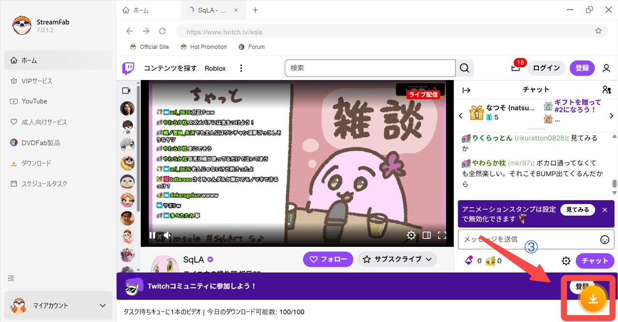This screenshot has height=322, width=618.
Task: Expand the マイアカウント dropdown
Action: point(102,305)
